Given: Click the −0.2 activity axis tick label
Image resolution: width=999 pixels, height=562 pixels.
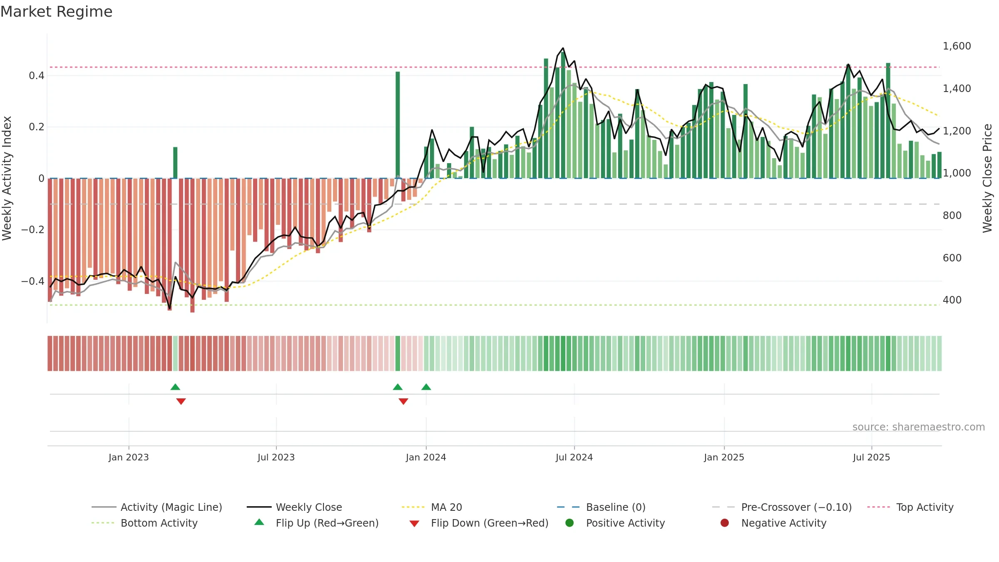Looking at the screenshot, I should pyautogui.click(x=33, y=230).
